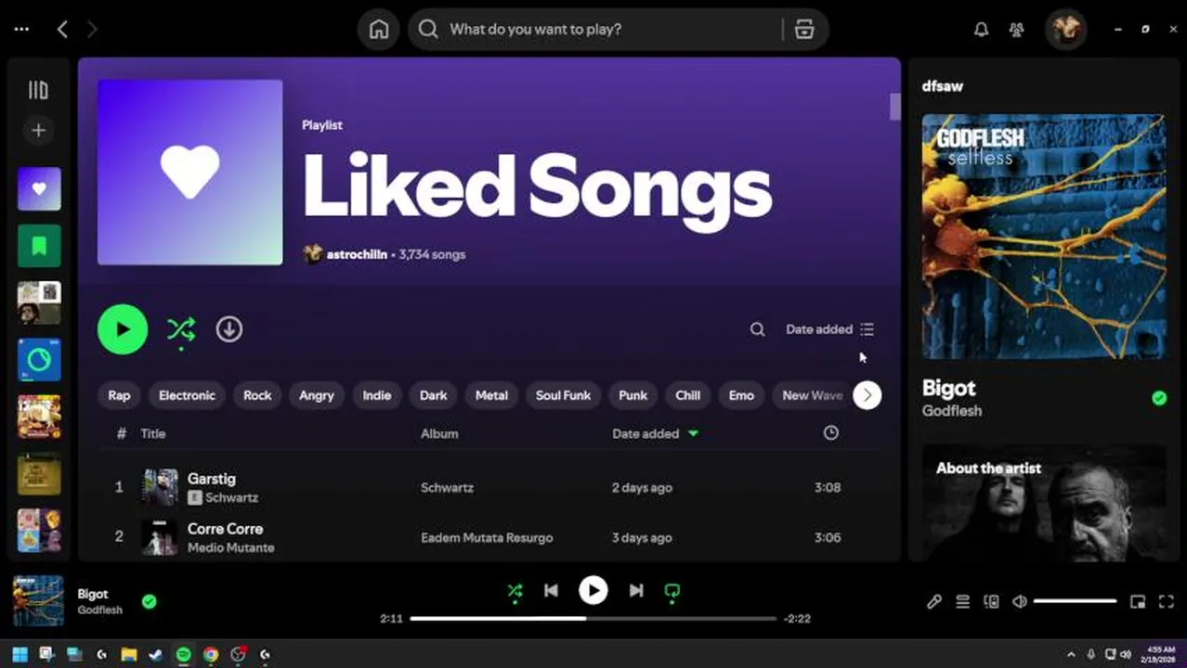Filter by Angry mood chip

point(316,395)
